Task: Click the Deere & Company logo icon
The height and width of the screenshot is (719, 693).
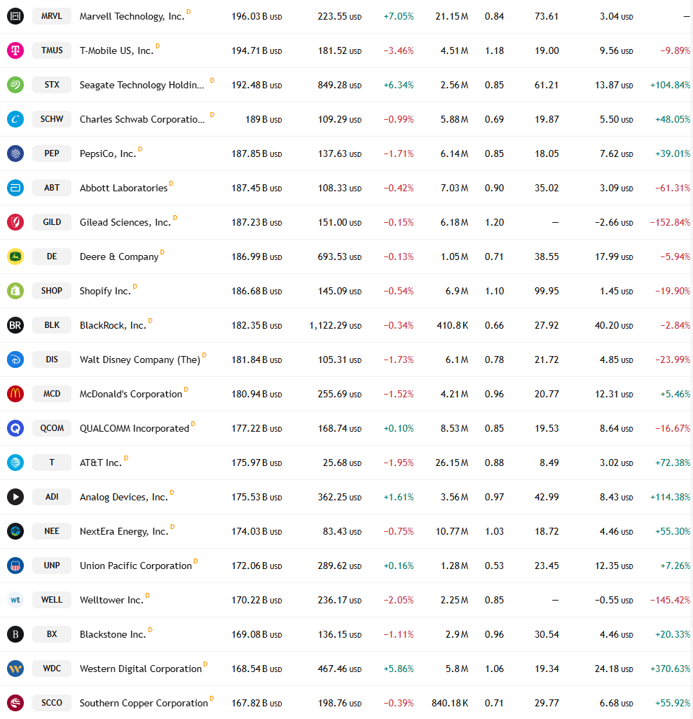Action: point(15,256)
